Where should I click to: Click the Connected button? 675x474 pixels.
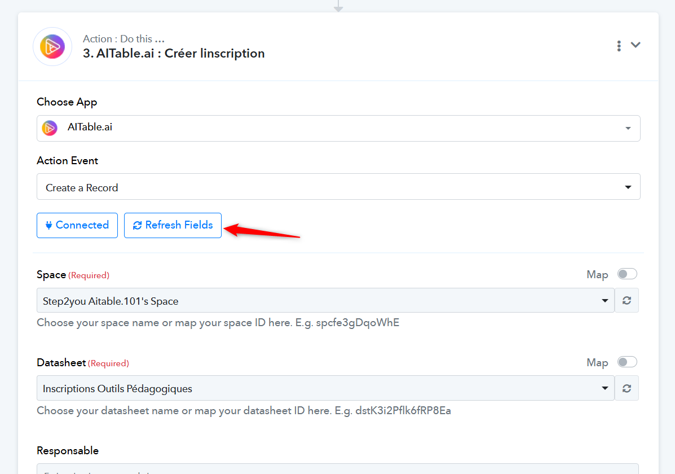pyautogui.click(x=77, y=225)
